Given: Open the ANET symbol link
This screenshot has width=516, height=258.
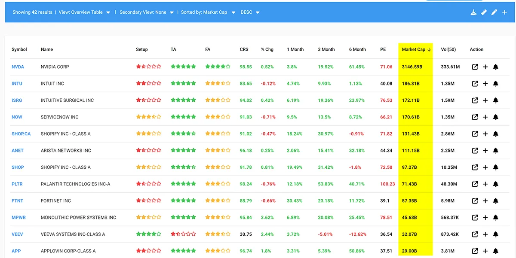Looking at the screenshot, I should pyautogui.click(x=18, y=151).
